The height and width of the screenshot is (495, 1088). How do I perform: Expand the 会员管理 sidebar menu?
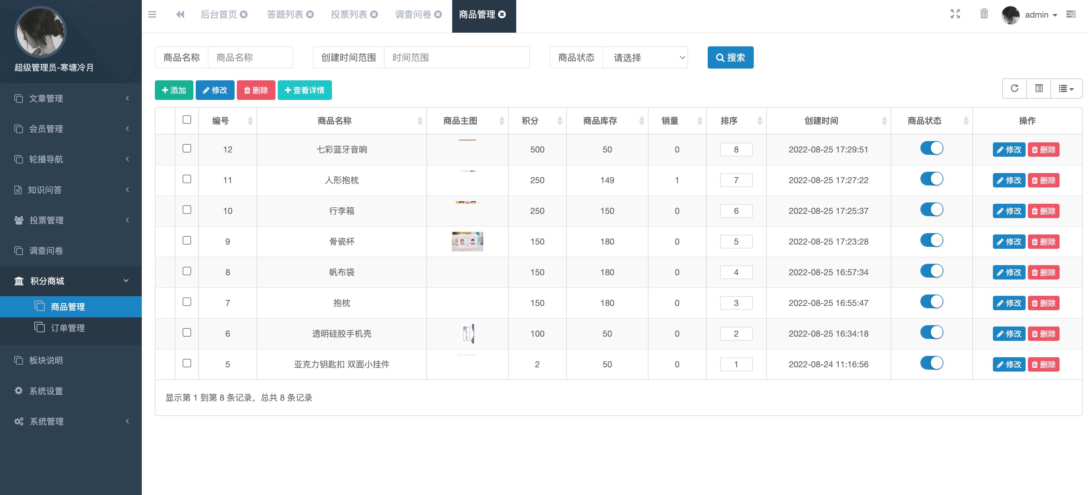tap(71, 129)
